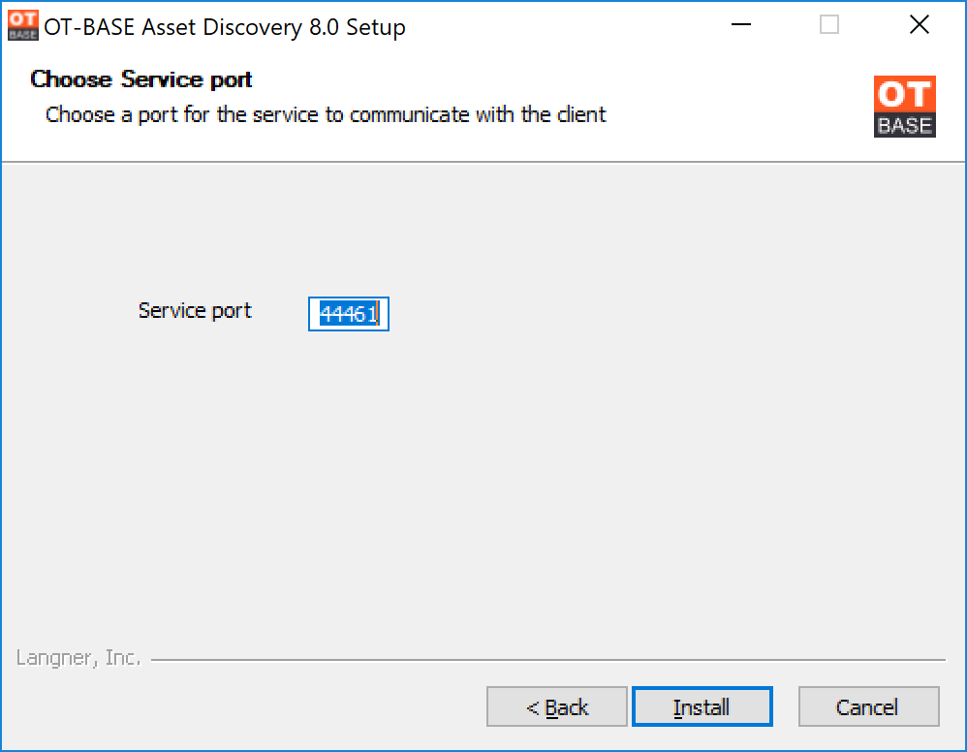Click the port description subtitle text
Image resolution: width=967 pixels, height=752 pixels.
[x=326, y=114]
